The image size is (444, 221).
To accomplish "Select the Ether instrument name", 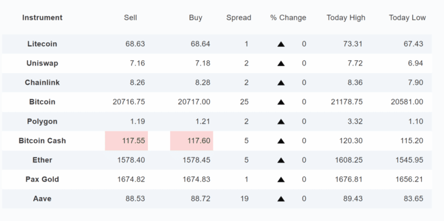I will click(42, 160).
